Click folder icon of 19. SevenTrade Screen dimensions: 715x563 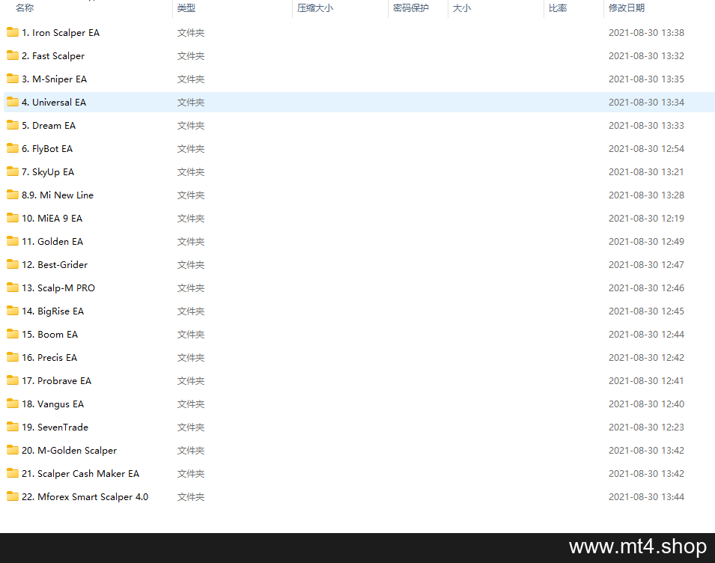[x=13, y=427]
